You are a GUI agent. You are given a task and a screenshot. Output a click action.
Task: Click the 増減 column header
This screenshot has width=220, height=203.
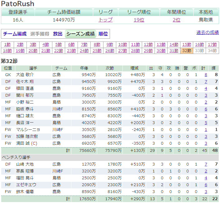(x=134, y=68)
